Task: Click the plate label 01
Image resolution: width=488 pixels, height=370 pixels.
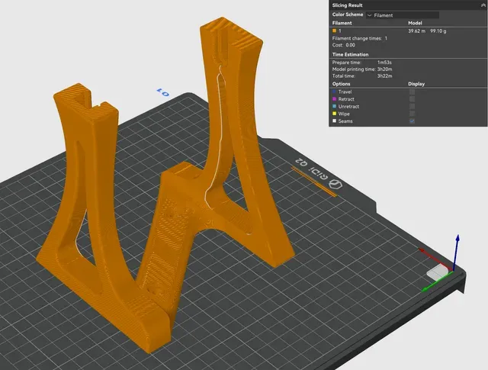Action: pyautogui.click(x=162, y=92)
